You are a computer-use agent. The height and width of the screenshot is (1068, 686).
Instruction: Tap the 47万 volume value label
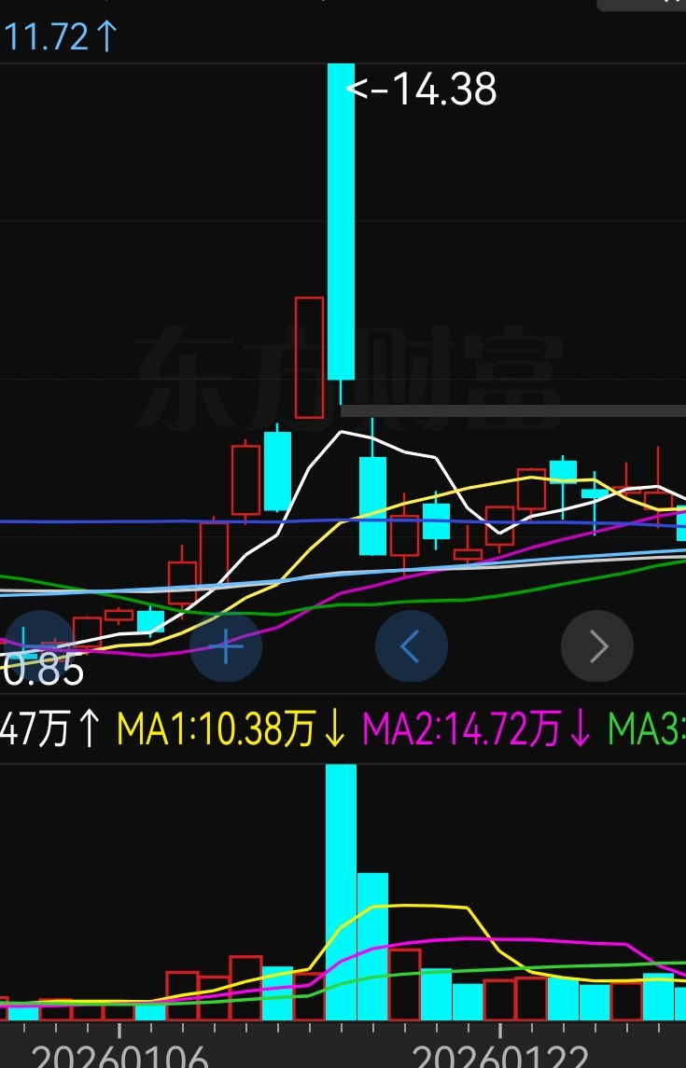[50, 728]
